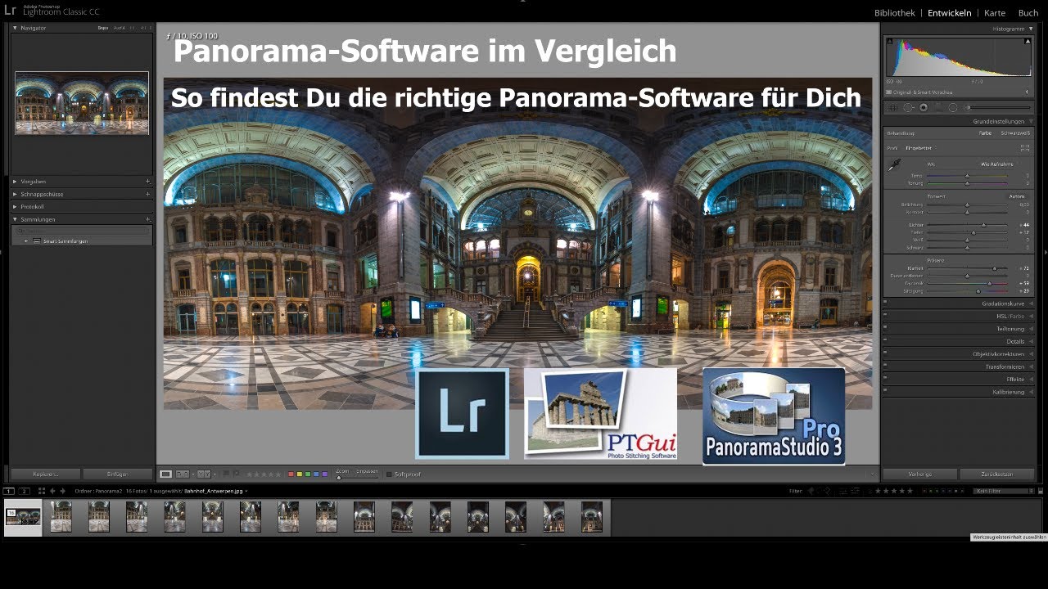Screen dimensions: 1048x589
Task: Open the Buch module
Action: pos(1028,13)
